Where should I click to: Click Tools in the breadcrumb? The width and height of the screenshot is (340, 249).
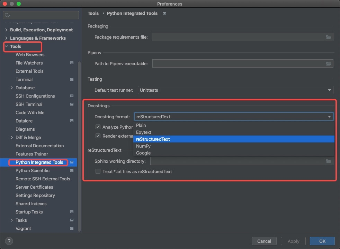click(x=93, y=13)
